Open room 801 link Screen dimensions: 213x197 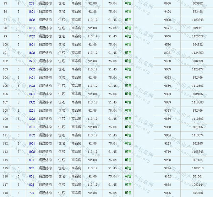[x=32, y=176]
